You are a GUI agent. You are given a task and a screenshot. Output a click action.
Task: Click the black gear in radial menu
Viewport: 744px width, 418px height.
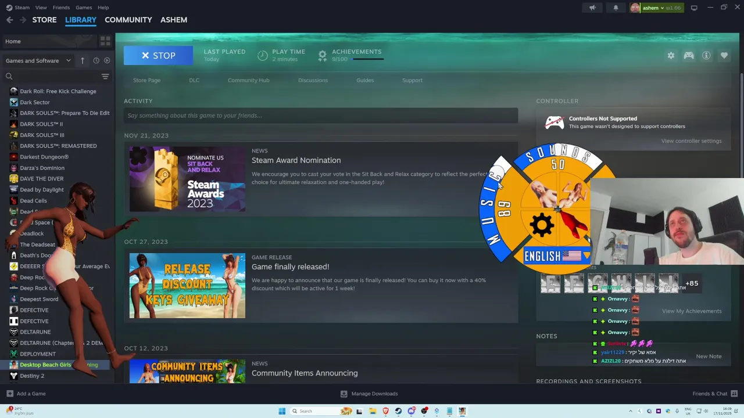[541, 225]
